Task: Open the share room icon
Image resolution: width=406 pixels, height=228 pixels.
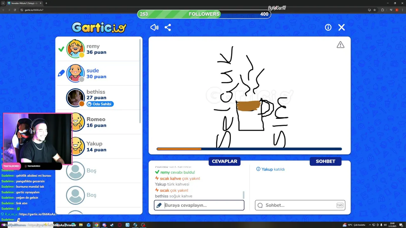Action: click(168, 28)
